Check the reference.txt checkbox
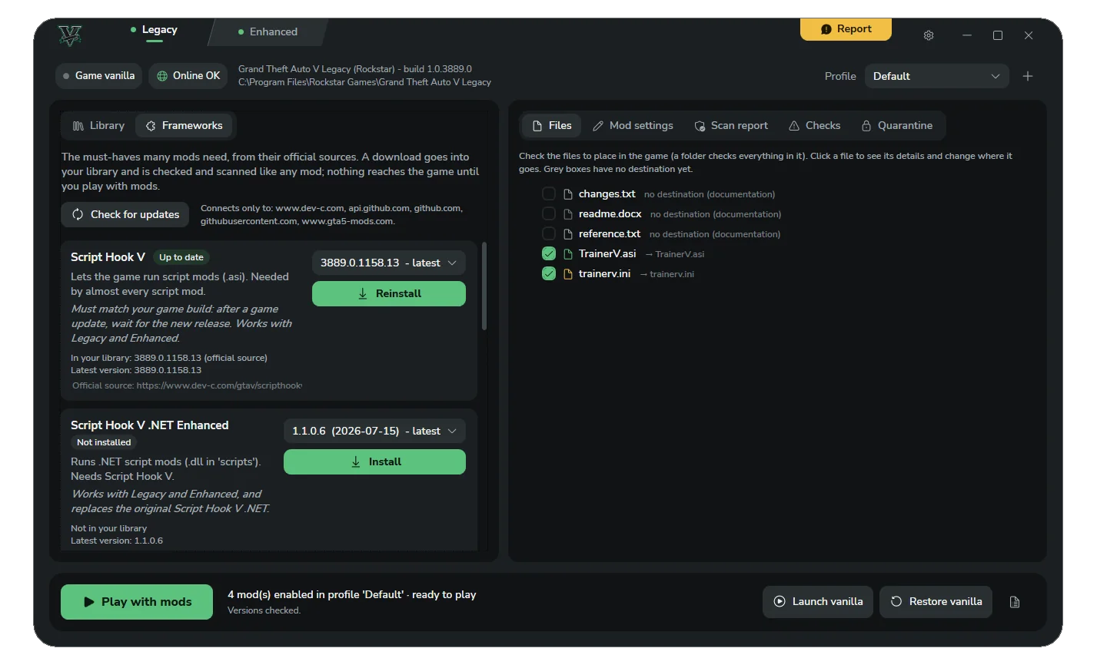The width and height of the screenshot is (1097, 668). tap(549, 233)
